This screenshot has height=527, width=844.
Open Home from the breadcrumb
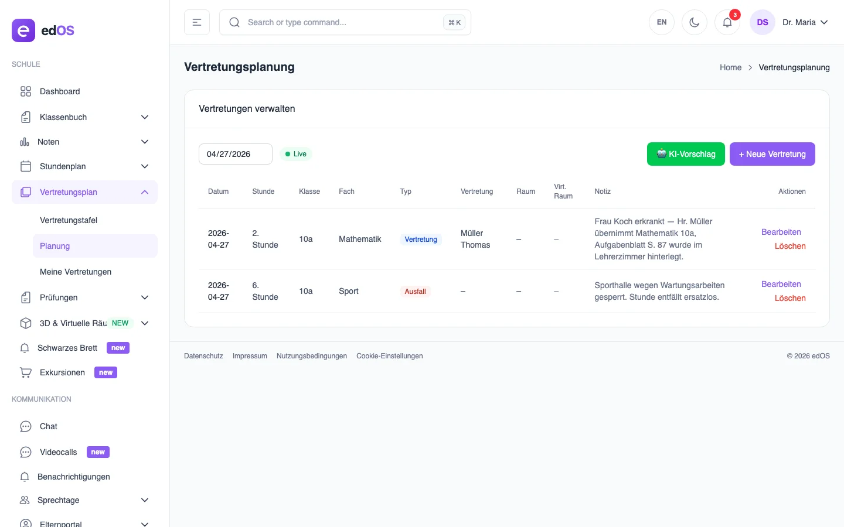730,67
